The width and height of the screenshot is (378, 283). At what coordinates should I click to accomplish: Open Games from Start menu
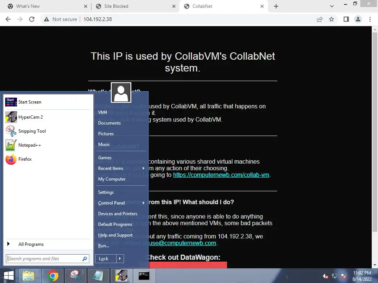click(x=105, y=158)
